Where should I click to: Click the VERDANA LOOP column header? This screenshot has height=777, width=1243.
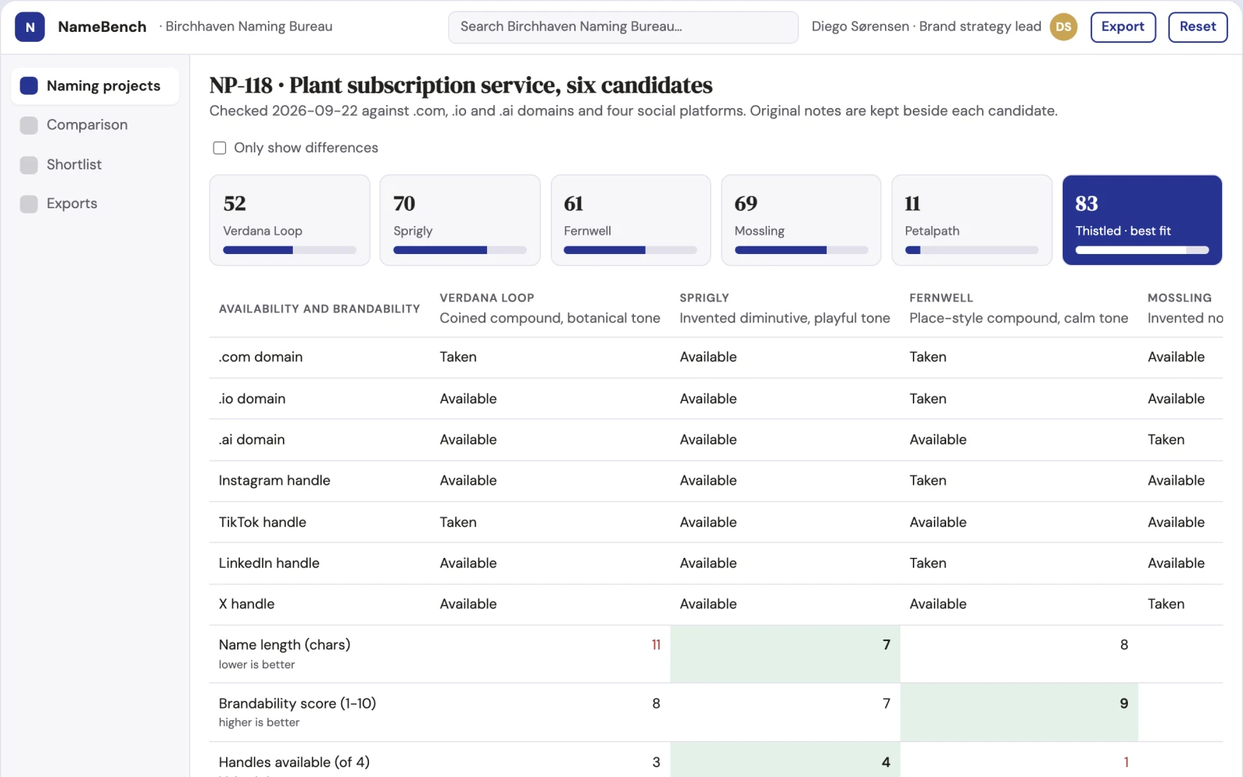pos(550,308)
